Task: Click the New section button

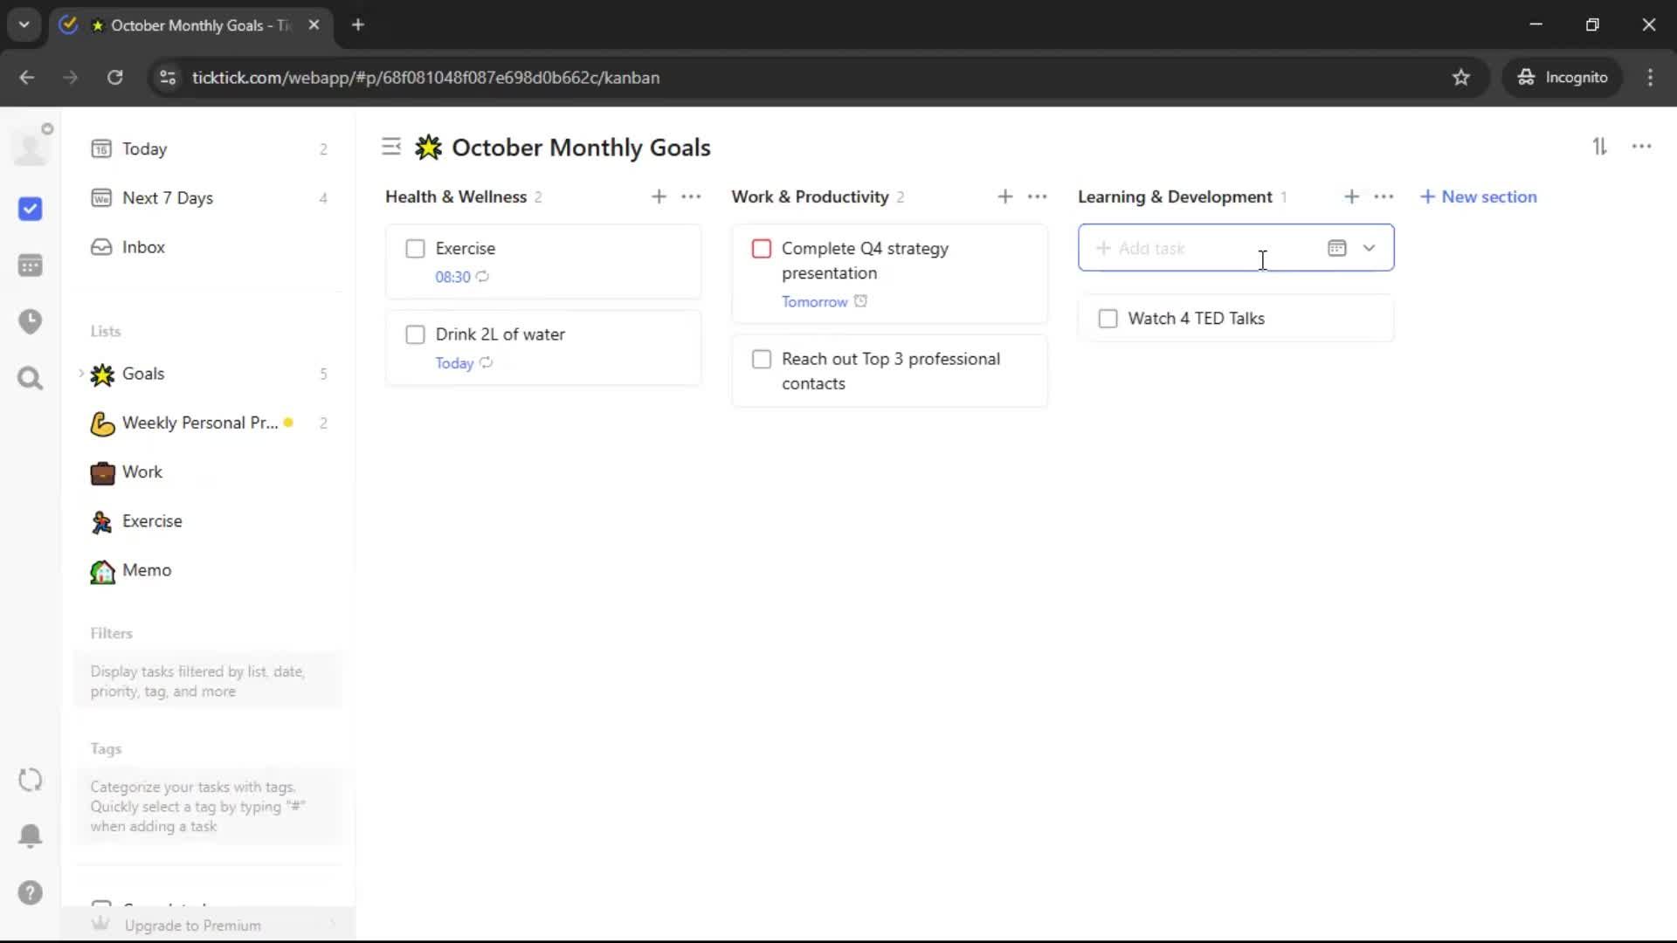Action: pos(1479,196)
